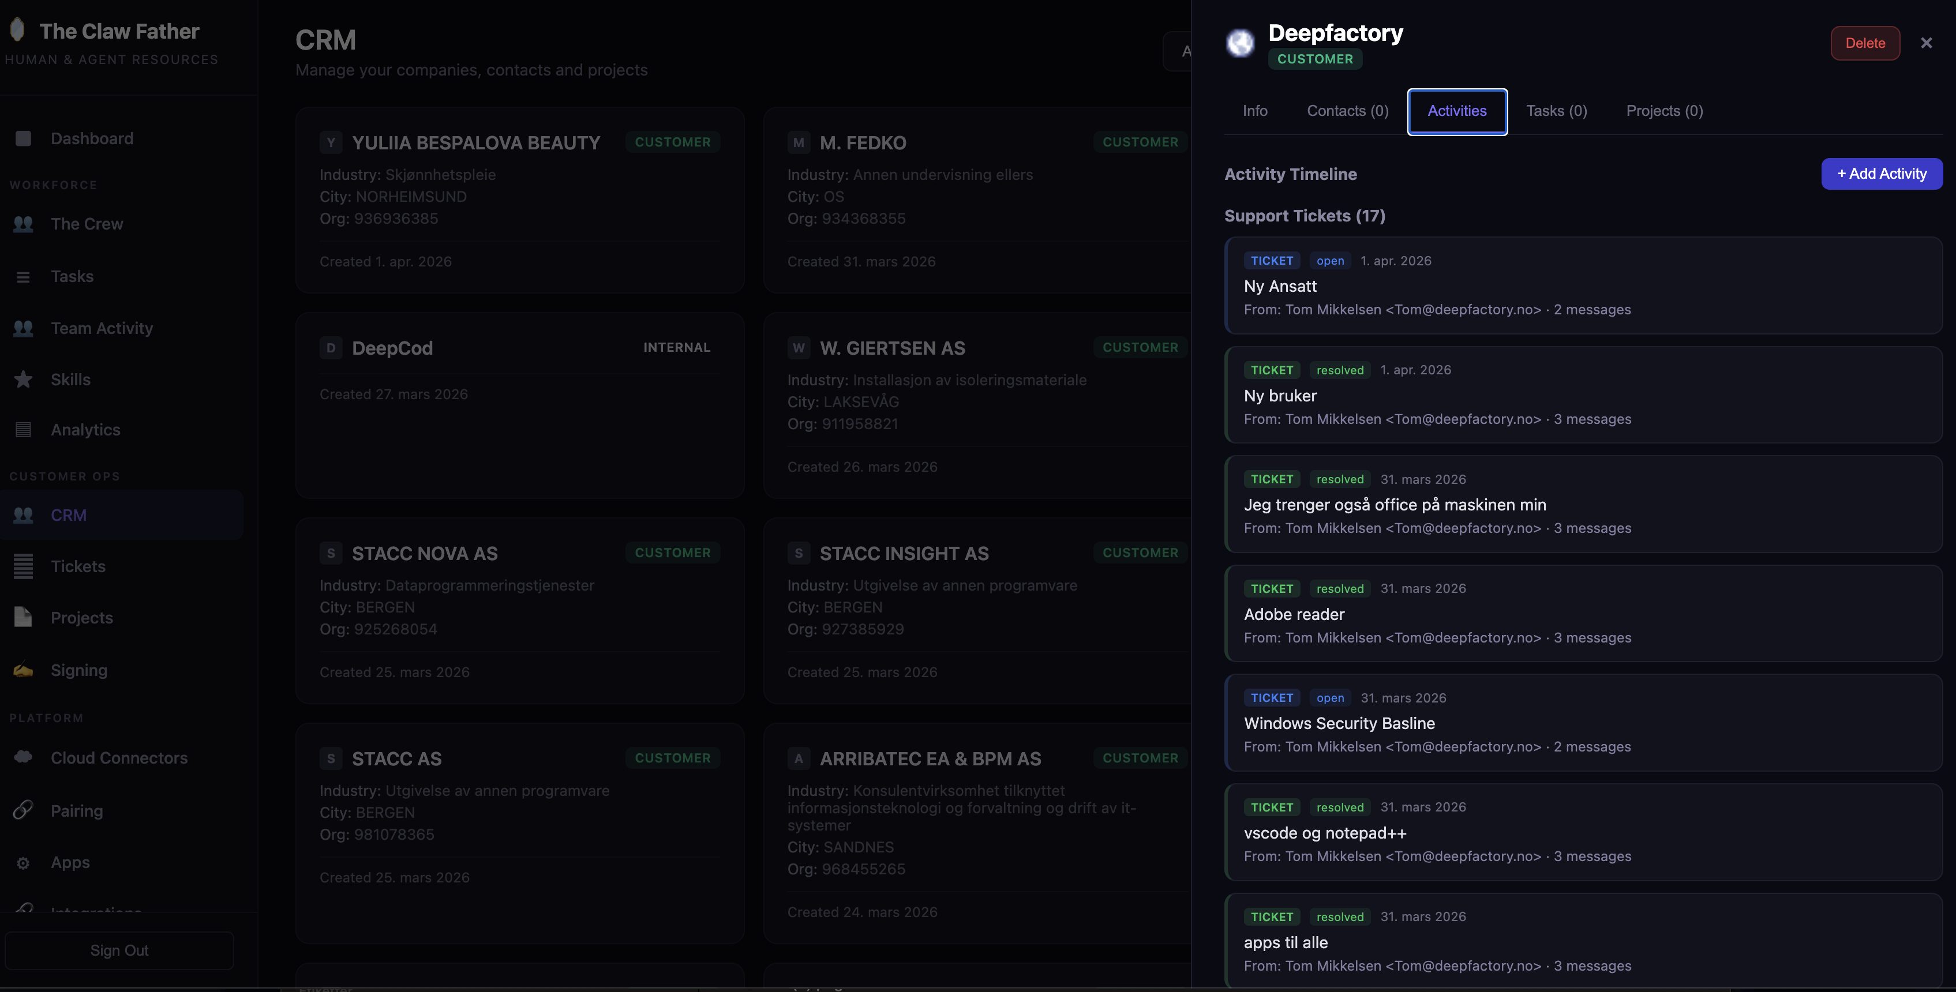Click the Sign Out button
The image size is (1956, 992).
(x=119, y=950)
